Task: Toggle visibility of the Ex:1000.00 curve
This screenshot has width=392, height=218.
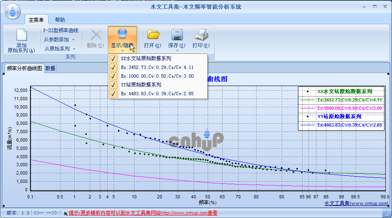Action: [x=113, y=76]
